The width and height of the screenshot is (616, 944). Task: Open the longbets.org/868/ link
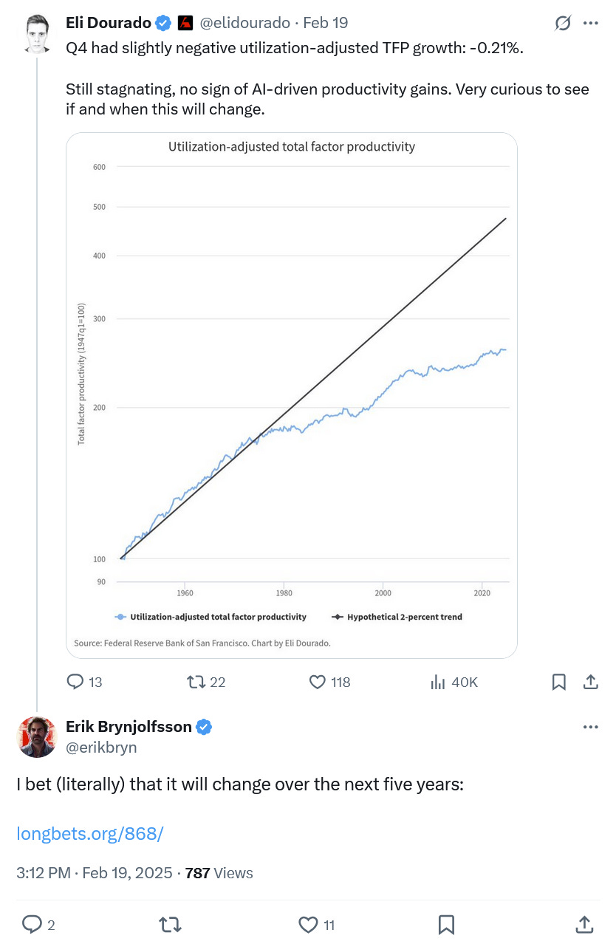tap(89, 834)
